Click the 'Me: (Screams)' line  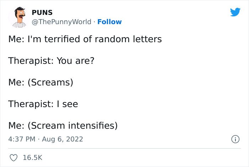tap(41, 83)
